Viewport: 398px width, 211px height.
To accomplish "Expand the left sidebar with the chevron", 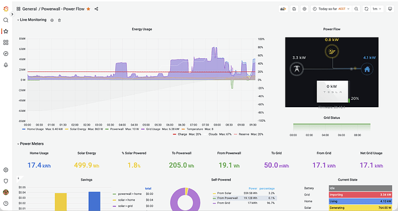I will click(x=12, y=14).
